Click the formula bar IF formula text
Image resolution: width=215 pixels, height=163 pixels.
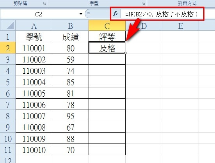coord(161,14)
